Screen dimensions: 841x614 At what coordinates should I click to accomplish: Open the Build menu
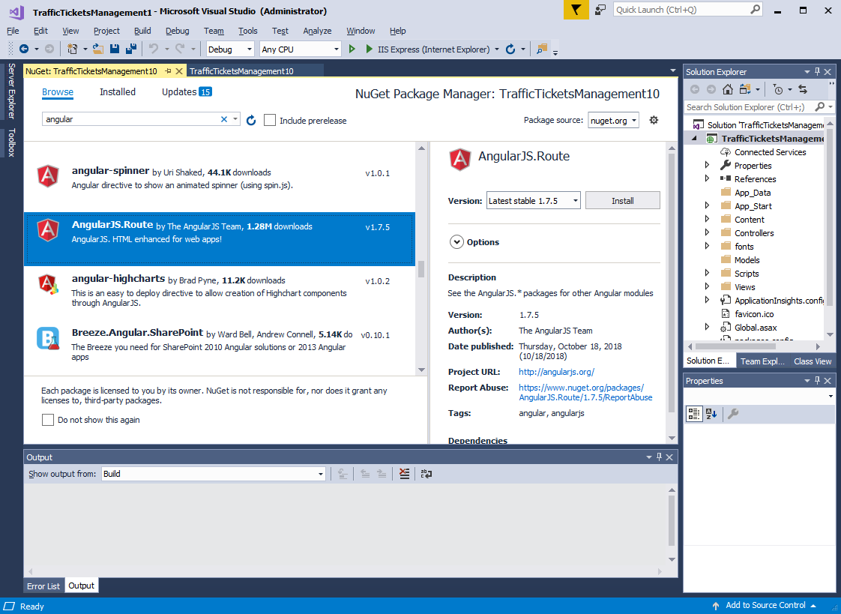point(142,31)
